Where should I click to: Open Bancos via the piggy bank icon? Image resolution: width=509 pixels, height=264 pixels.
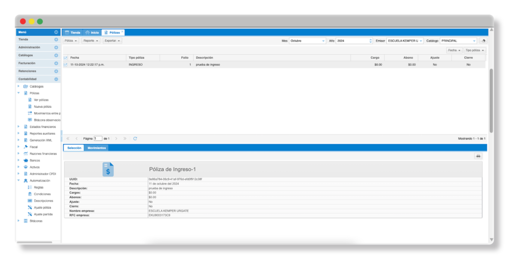pyautogui.click(x=25, y=161)
